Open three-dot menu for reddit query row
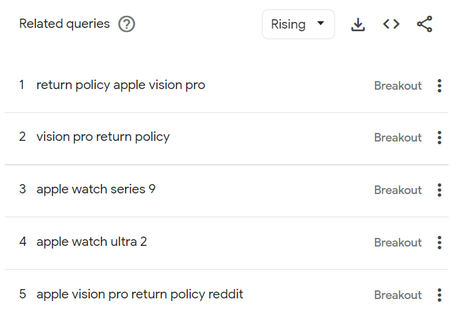This screenshot has width=452, height=311. pos(439,295)
